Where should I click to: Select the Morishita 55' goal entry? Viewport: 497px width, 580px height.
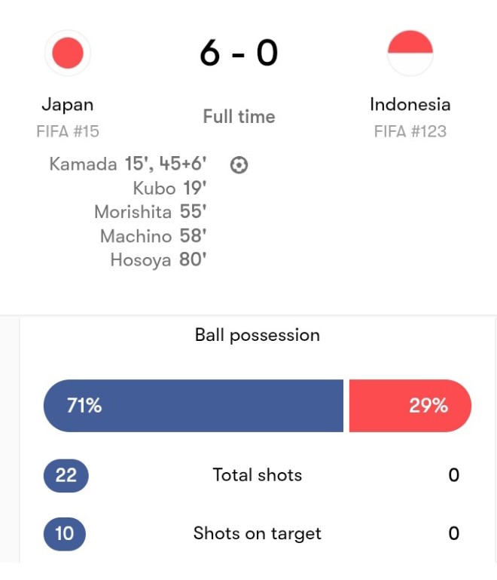[x=151, y=212]
